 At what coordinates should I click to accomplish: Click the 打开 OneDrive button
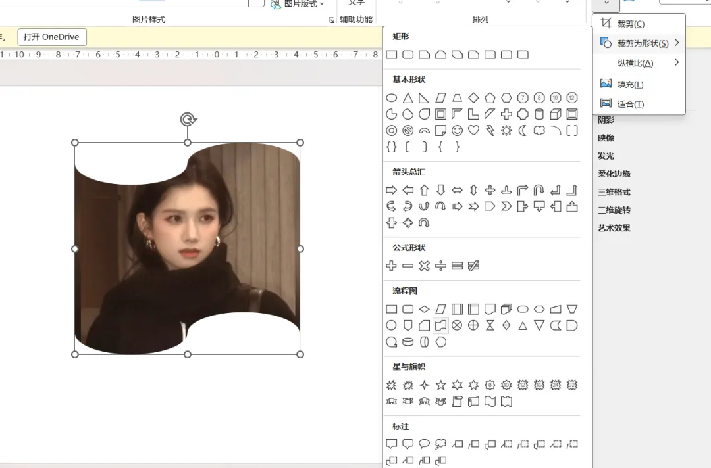[52, 37]
